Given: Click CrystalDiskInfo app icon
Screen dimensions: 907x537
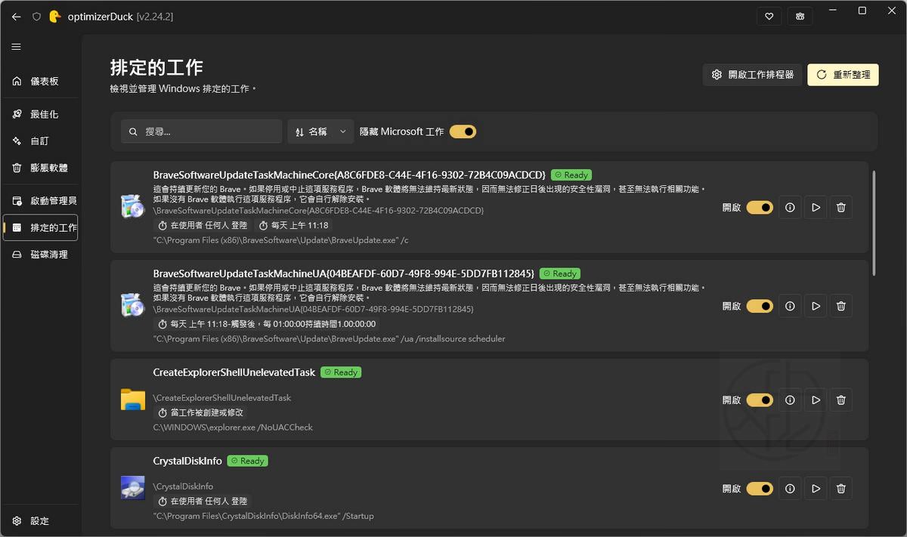Looking at the screenshot, I should [132, 488].
